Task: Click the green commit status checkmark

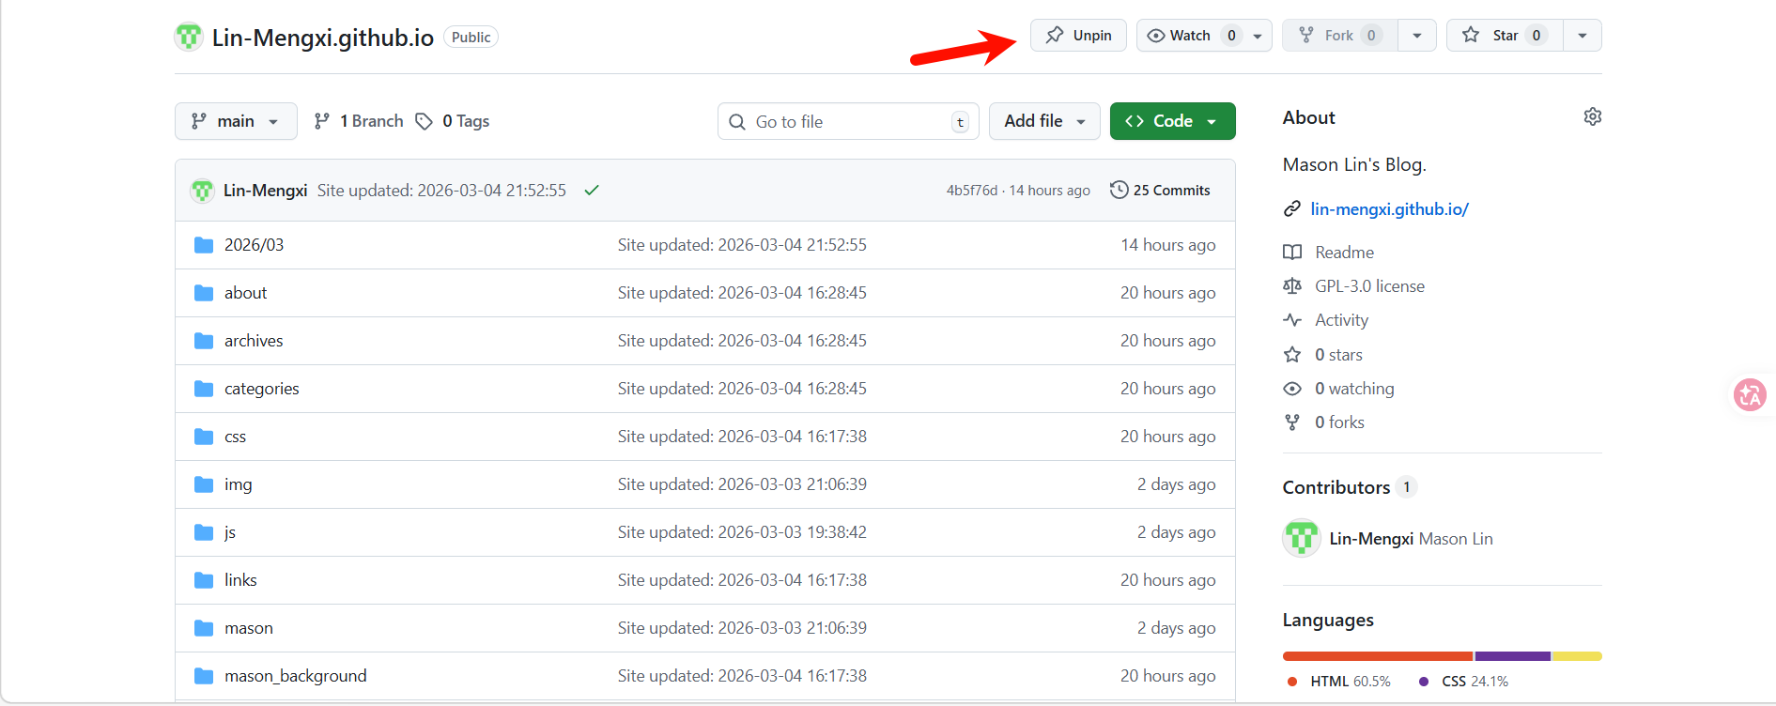Action: click(592, 191)
